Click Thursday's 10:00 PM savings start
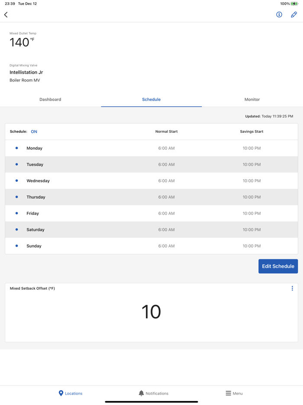This screenshot has width=303, height=405. tap(251, 197)
